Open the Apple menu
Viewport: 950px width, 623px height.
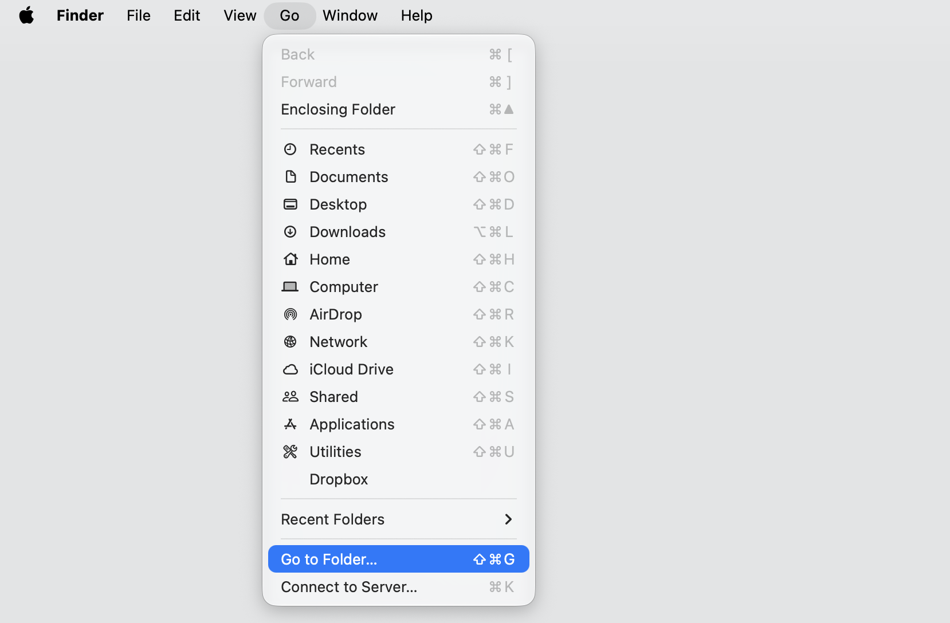click(x=26, y=15)
